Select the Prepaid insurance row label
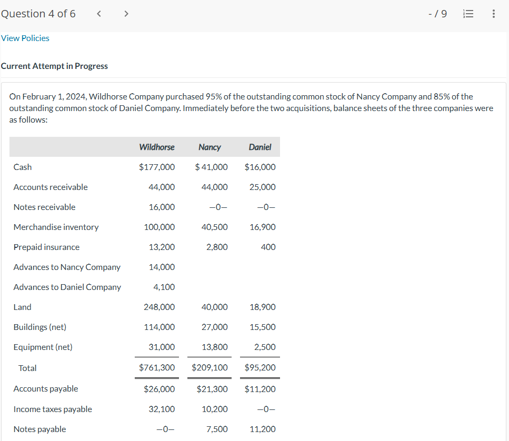Viewport: 509px width, 441px height. click(x=46, y=247)
